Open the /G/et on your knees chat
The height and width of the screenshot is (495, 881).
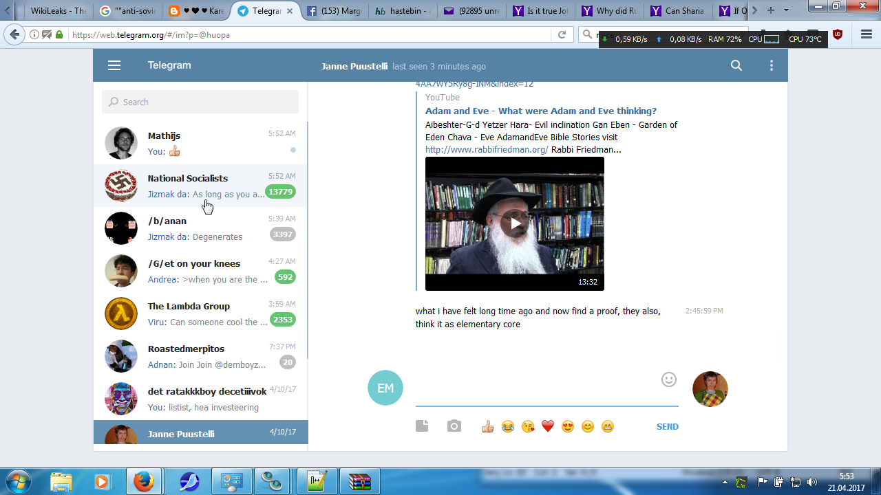[200, 271]
